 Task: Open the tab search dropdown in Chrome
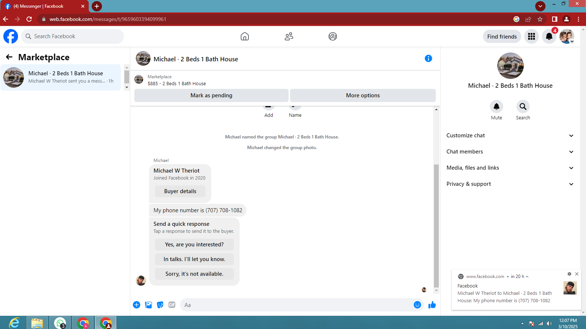540,6
